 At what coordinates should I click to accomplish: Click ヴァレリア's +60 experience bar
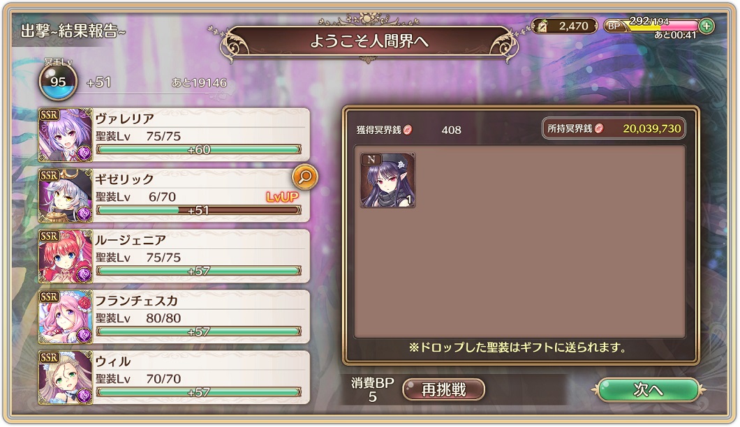click(x=199, y=149)
